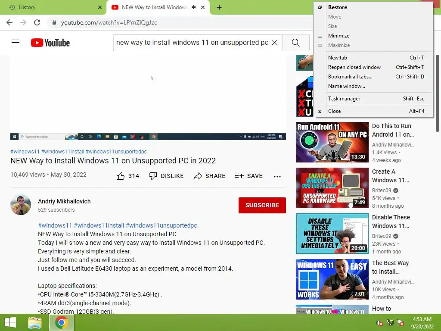Open Run Android 11 ON ANY PC thumbnail
The image size is (441, 331).
332,142
